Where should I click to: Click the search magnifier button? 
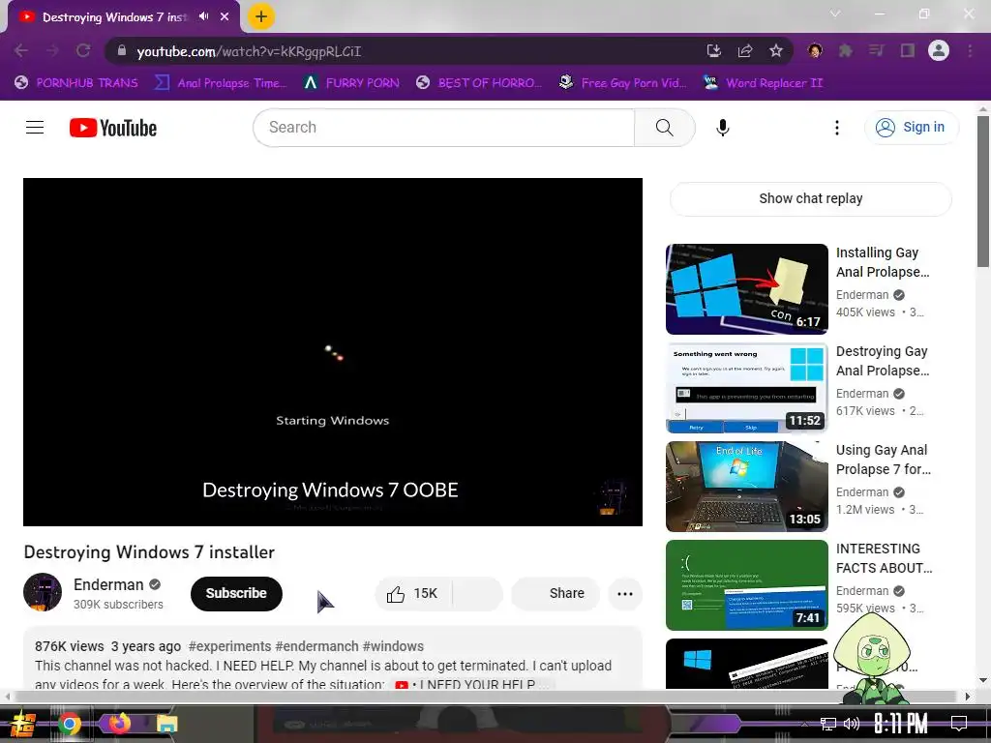pyautogui.click(x=664, y=128)
